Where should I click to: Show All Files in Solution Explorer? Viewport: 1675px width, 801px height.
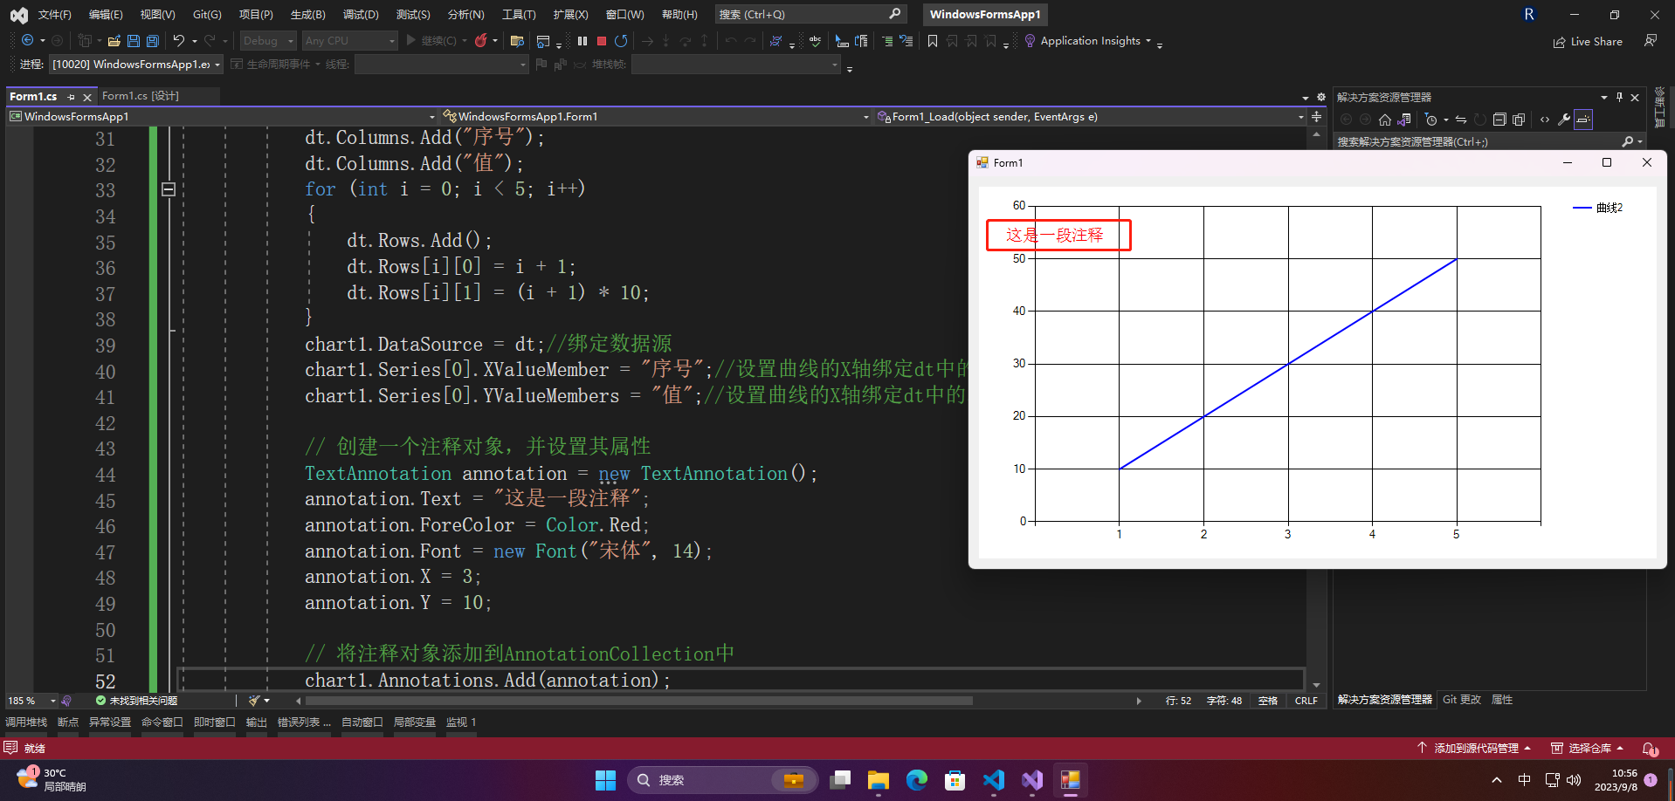(x=1519, y=120)
